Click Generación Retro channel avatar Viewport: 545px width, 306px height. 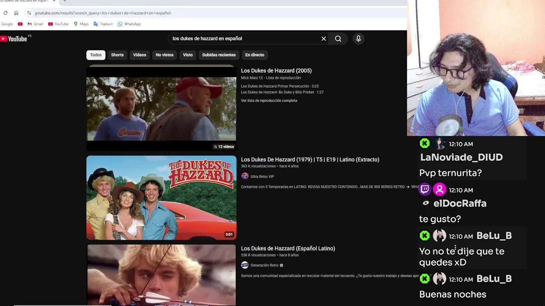point(244,265)
